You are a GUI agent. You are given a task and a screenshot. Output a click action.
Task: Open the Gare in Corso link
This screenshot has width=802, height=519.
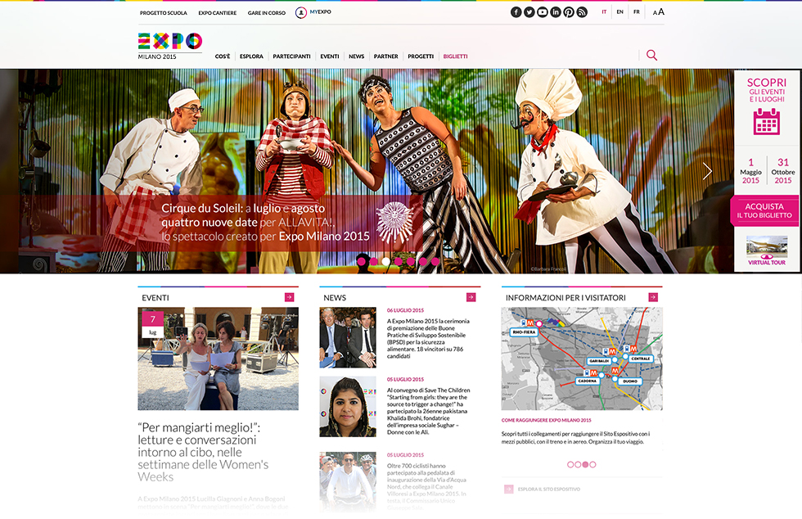(267, 13)
